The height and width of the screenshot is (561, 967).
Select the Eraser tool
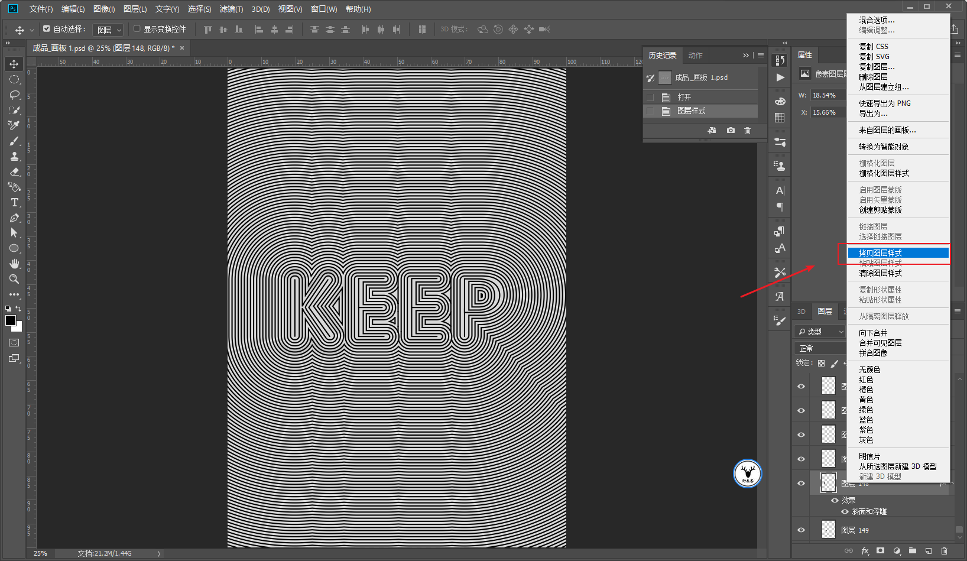tap(14, 171)
